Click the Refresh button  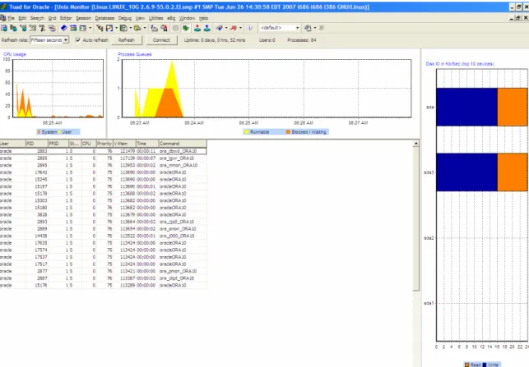tap(127, 40)
